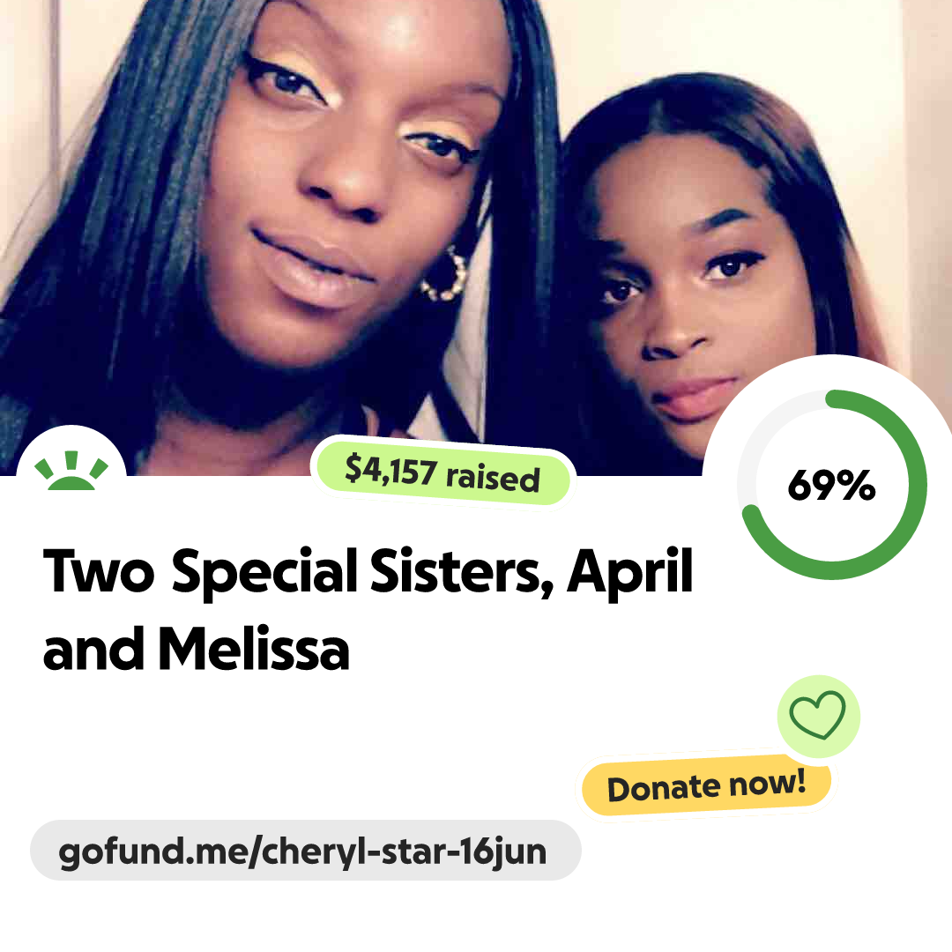This screenshot has height=952, width=952.
Task: Tap the green heart icon
Action: tap(817, 715)
